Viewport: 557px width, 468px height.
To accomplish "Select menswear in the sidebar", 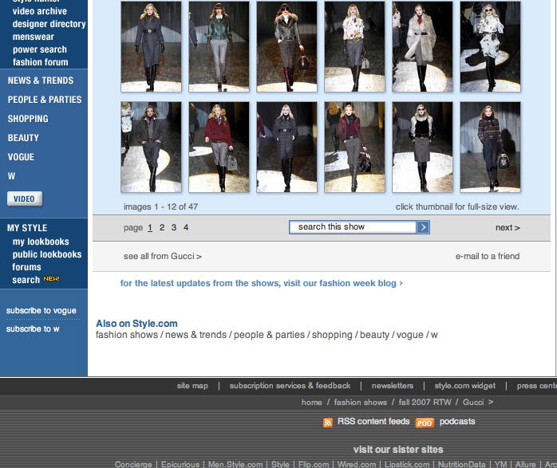I will coord(34,37).
